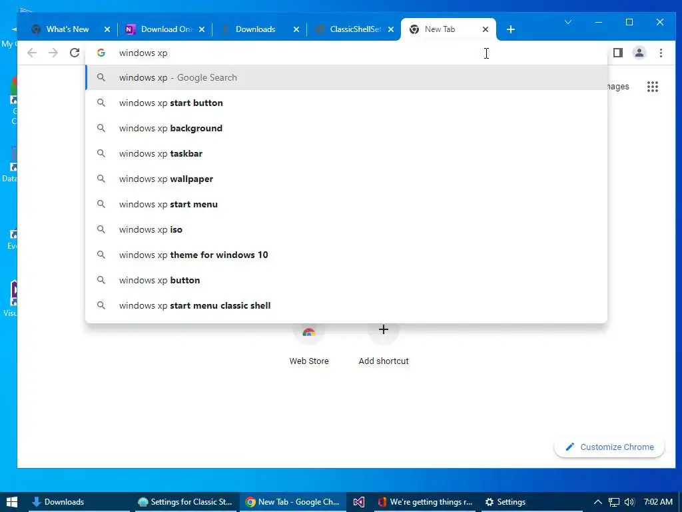Screen dimensions: 682x512
Task: Open Visual Studio from the taskbar
Action: (x=359, y=502)
